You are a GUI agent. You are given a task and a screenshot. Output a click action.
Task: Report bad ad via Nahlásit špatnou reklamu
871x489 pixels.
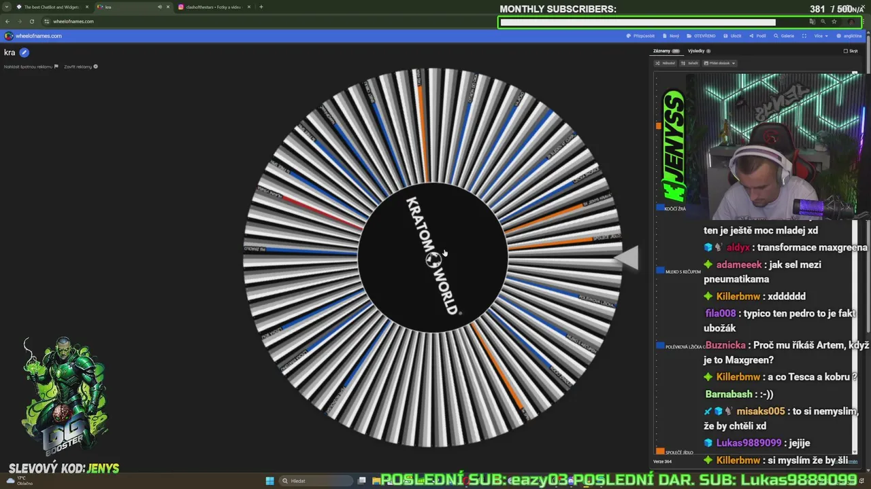(x=31, y=67)
